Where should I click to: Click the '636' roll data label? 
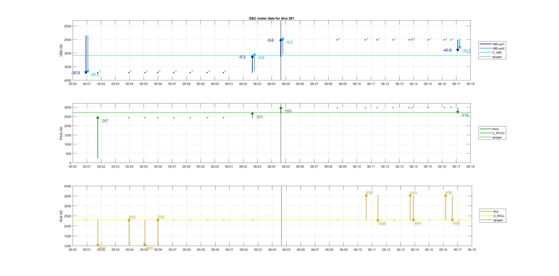point(449,193)
